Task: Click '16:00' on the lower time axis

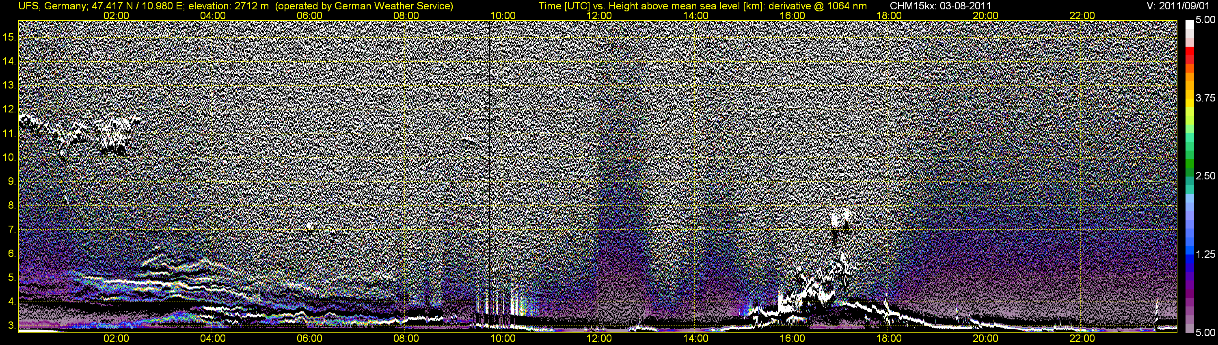Action: click(x=793, y=339)
